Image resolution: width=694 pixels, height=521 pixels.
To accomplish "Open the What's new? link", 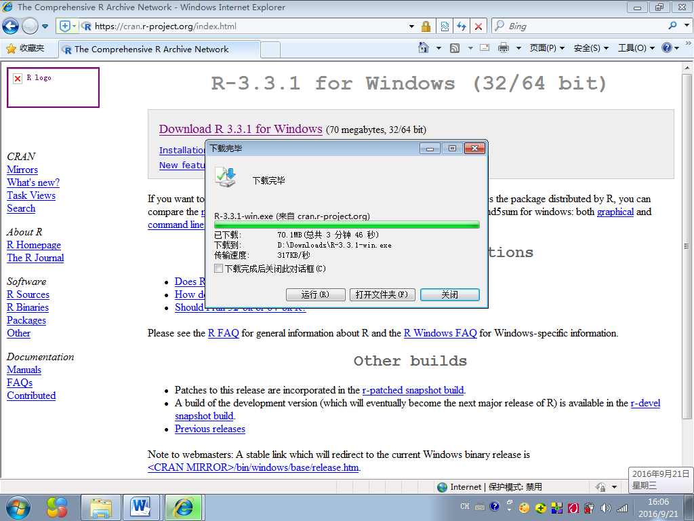I will tap(33, 182).
